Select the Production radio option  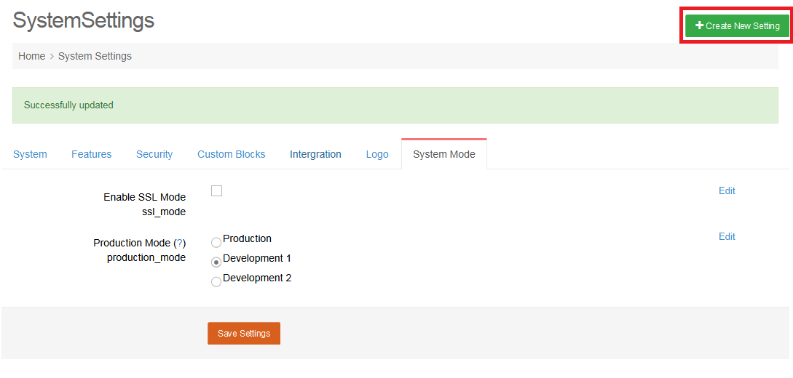[x=216, y=243]
